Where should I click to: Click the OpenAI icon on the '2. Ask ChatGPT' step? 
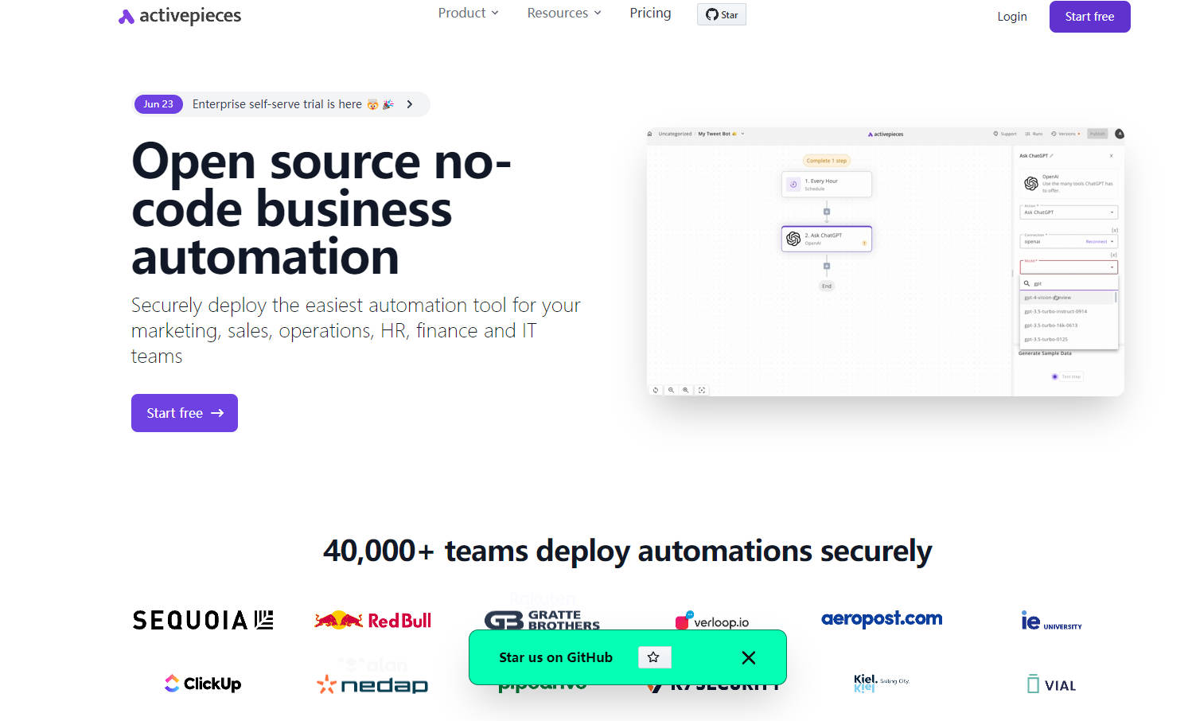point(793,239)
